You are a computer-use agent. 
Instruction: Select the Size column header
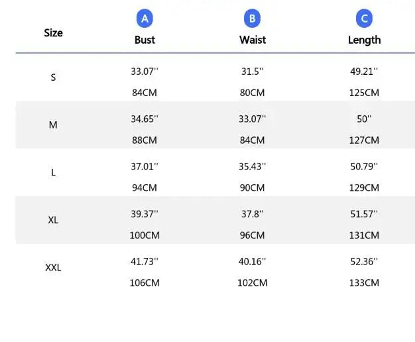[x=53, y=32]
